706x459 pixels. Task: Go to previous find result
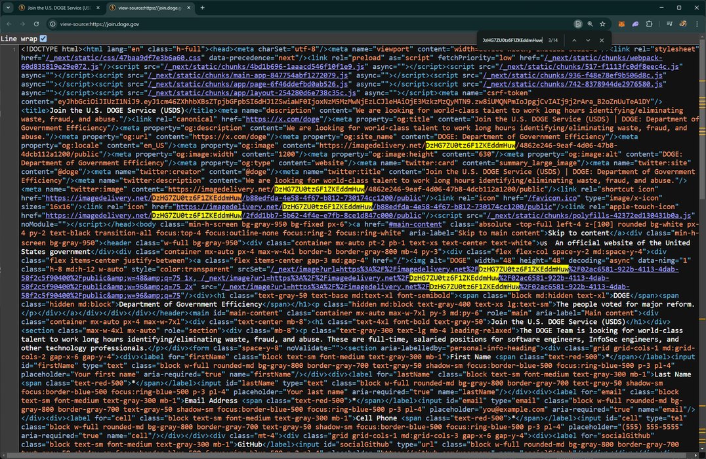coord(574,41)
